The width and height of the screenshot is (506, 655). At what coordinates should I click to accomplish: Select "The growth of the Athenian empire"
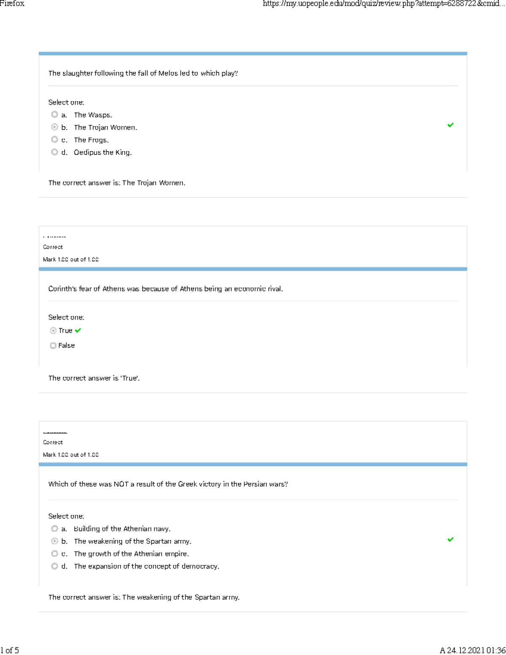[x=54, y=553]
